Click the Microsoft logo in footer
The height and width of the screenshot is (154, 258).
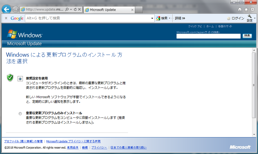pos(240,147)
